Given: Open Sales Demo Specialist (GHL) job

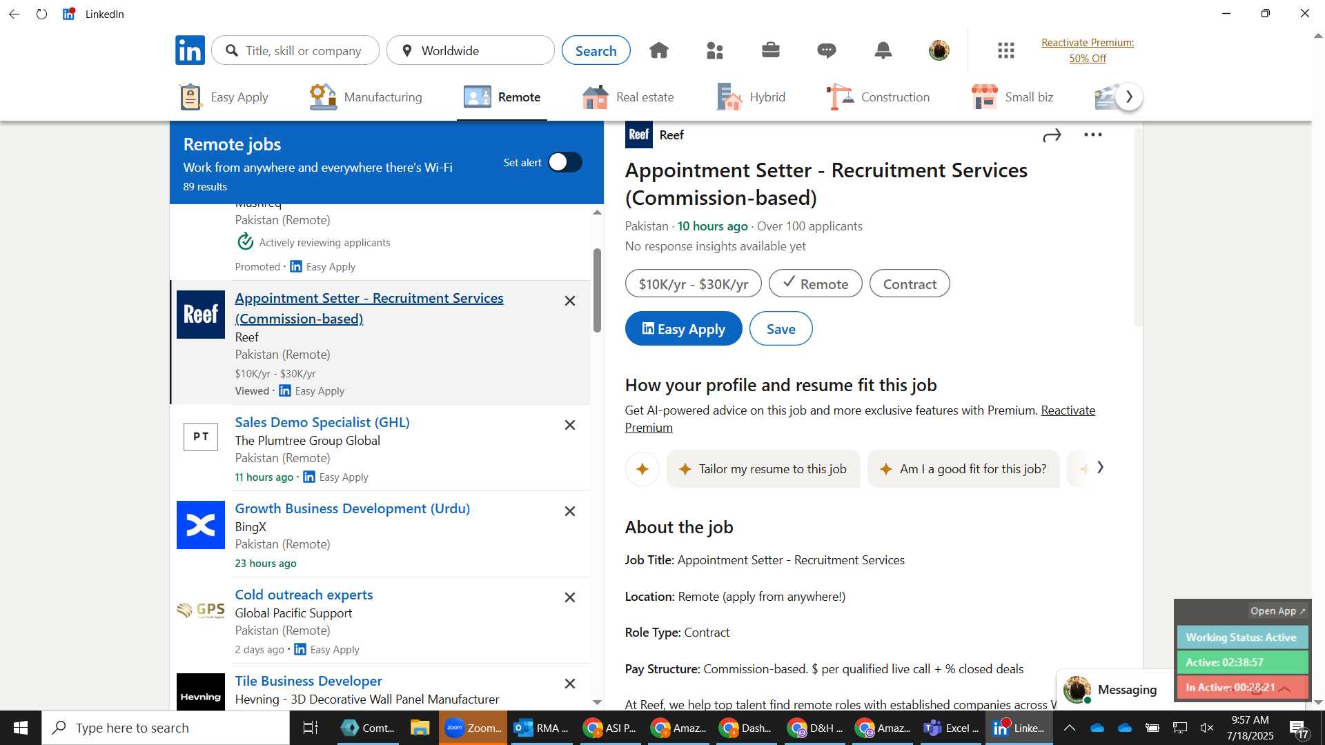Looking at the screenshot, I should pyautogui.click(x=322, y=422).
